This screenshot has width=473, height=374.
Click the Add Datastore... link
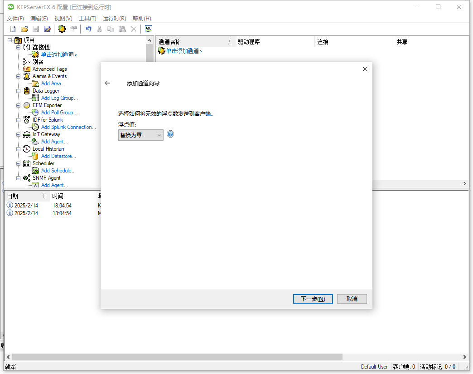click(x=58, y=156)
